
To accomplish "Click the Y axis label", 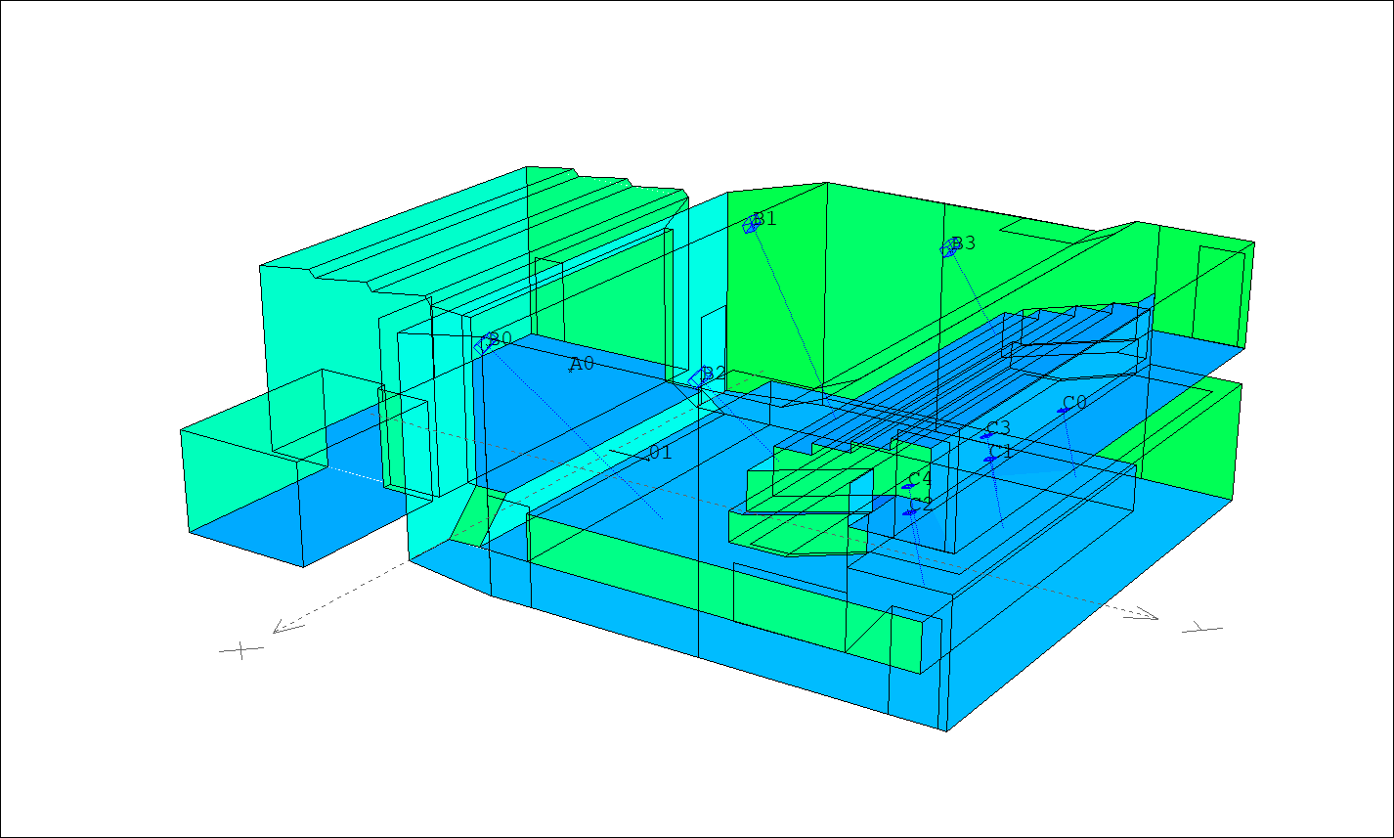I will [1202, 629].
